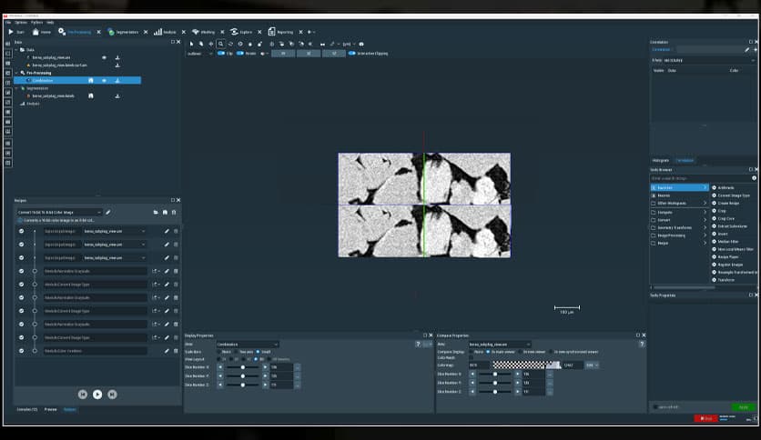Click the Home workspace icon
The height and width of the screenshot is (440, 761).
[36, 32]
